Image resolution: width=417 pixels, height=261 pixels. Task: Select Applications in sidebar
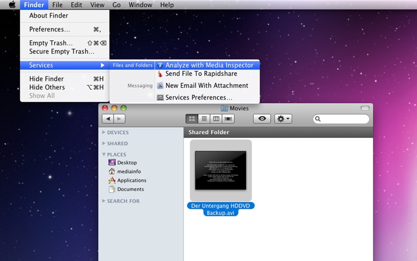(132, 180)
